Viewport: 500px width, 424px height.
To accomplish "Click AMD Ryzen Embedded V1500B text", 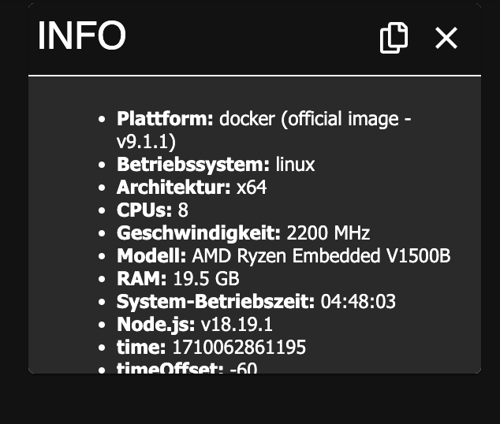I will [321, 256].
